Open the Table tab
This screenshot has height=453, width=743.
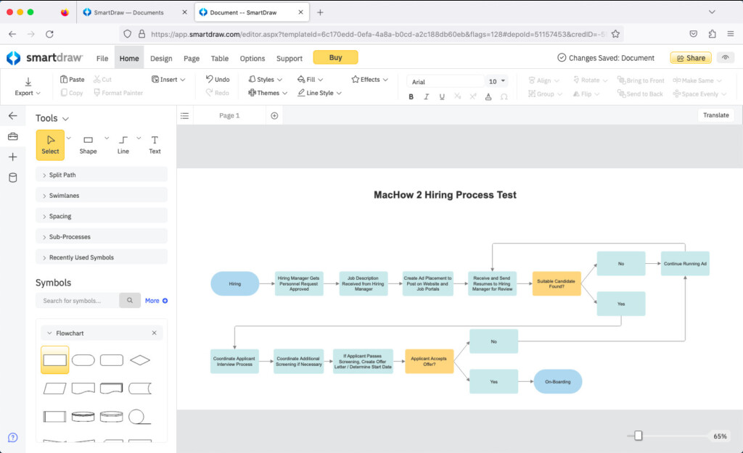(219, 58)
